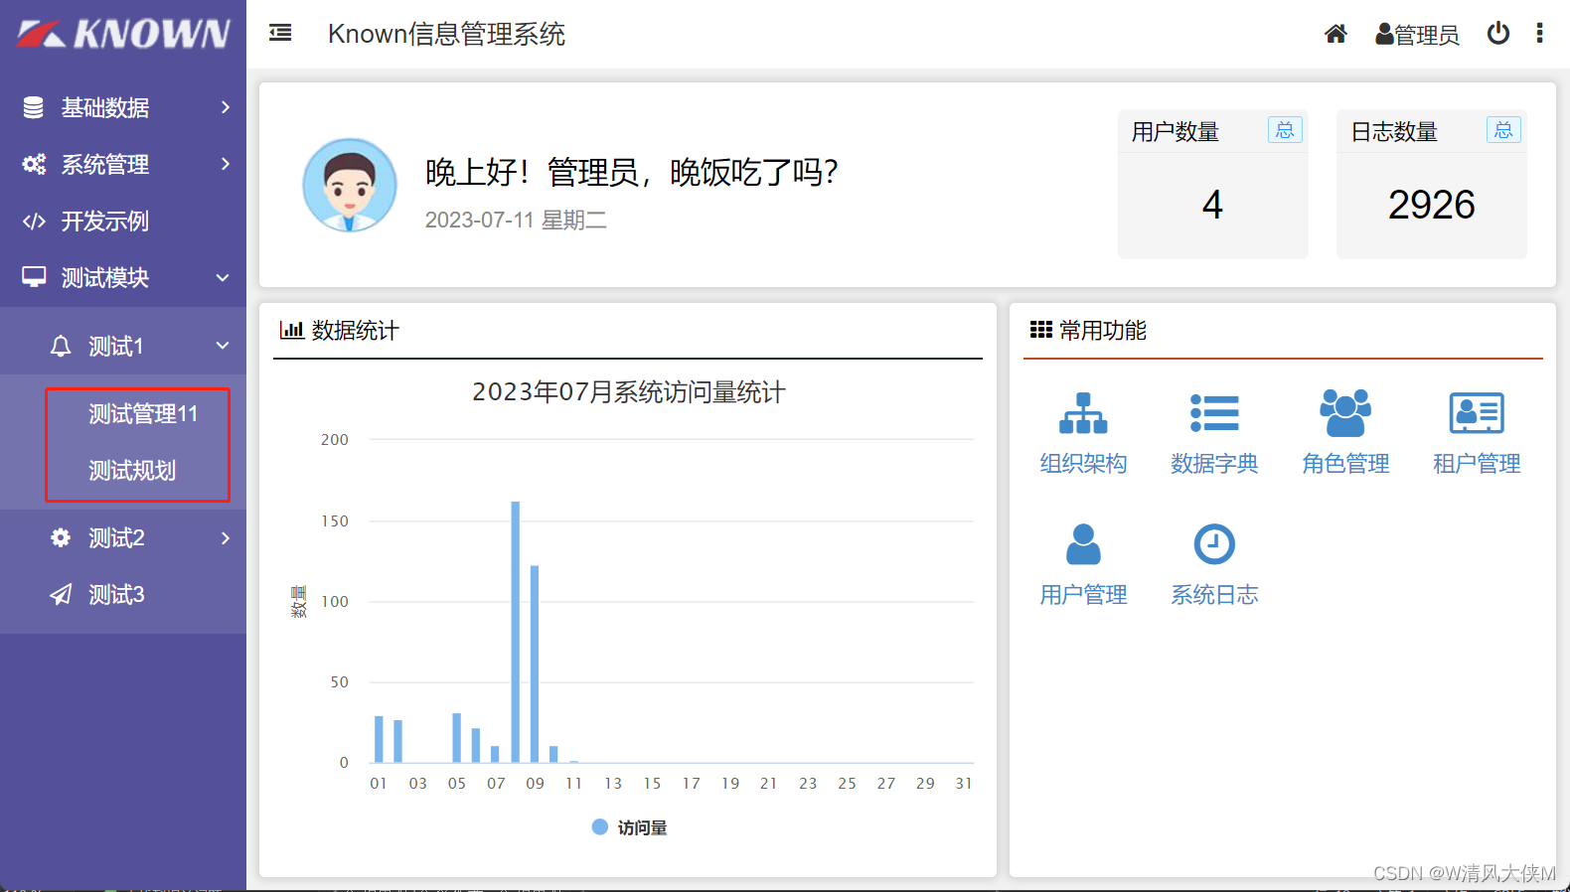This screenshot has width=1570, height=892.
Task: Click the 总 badge on 用户数量 card
Action: (x=1285, y=130)
